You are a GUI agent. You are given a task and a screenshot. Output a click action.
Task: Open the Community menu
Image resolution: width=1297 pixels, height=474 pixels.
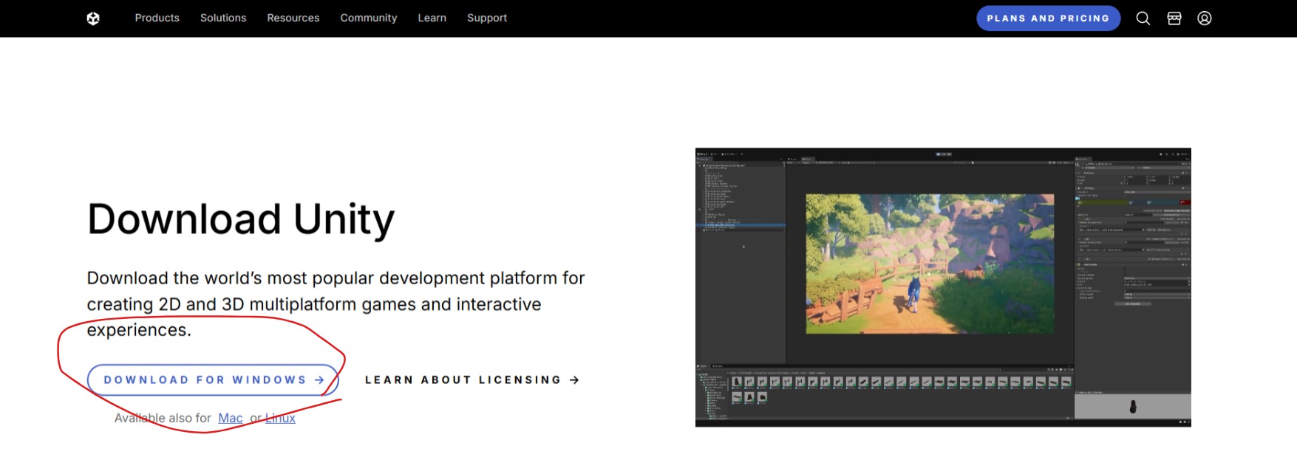click(x=369, y=18)
